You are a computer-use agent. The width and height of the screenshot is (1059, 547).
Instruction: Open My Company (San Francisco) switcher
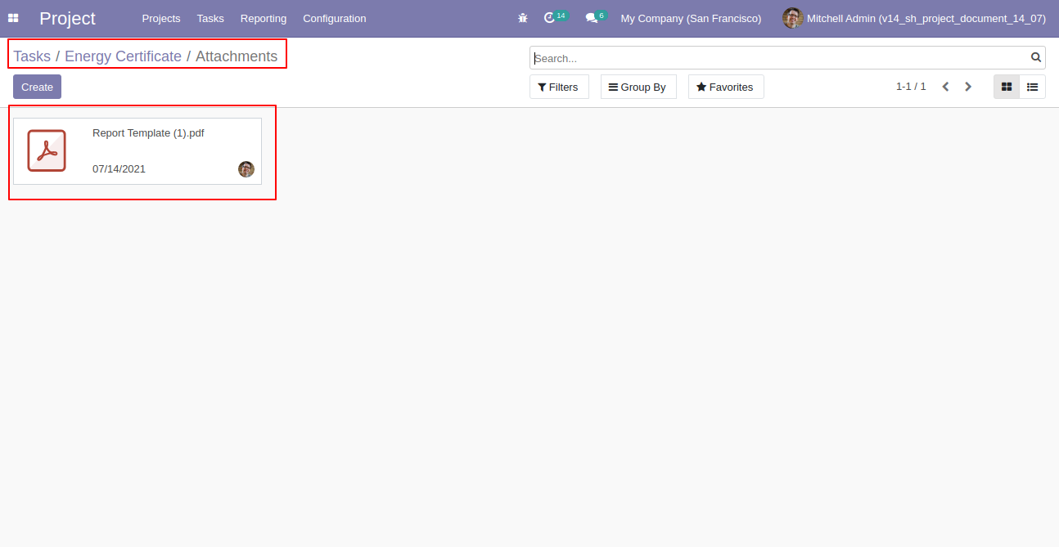tap(691, 18)
